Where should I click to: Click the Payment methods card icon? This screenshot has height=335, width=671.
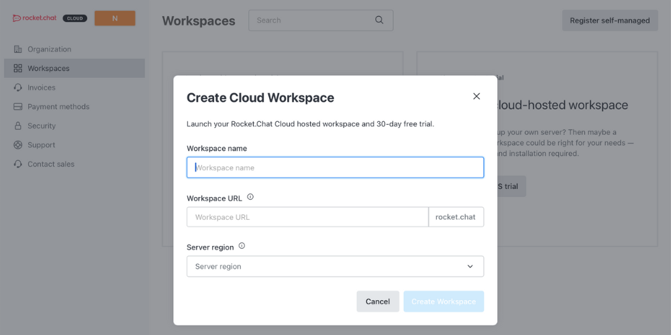17,107
